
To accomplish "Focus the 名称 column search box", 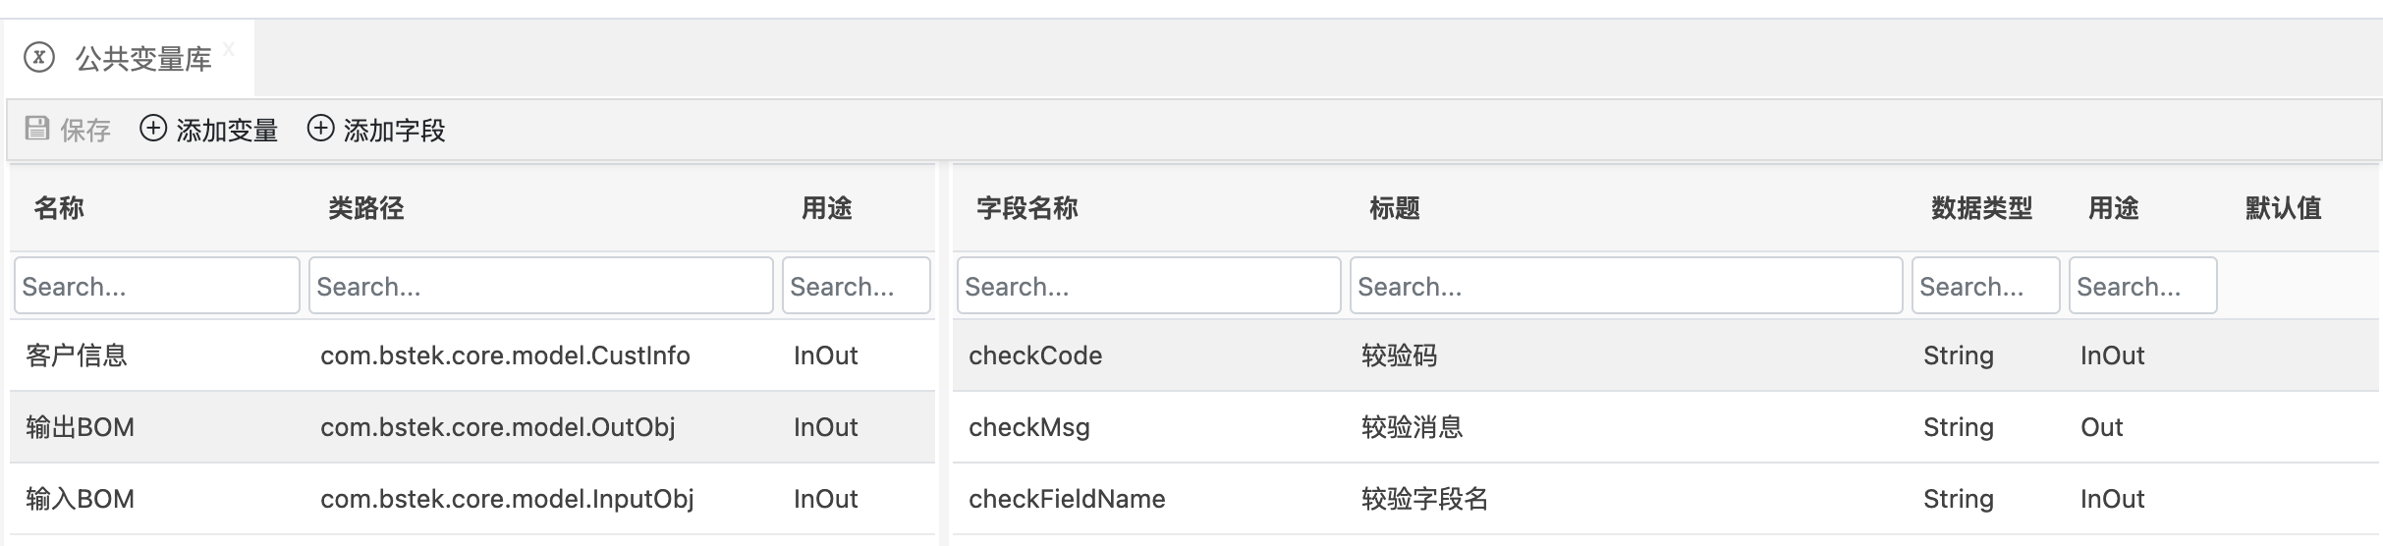I will tap(157, 286).
